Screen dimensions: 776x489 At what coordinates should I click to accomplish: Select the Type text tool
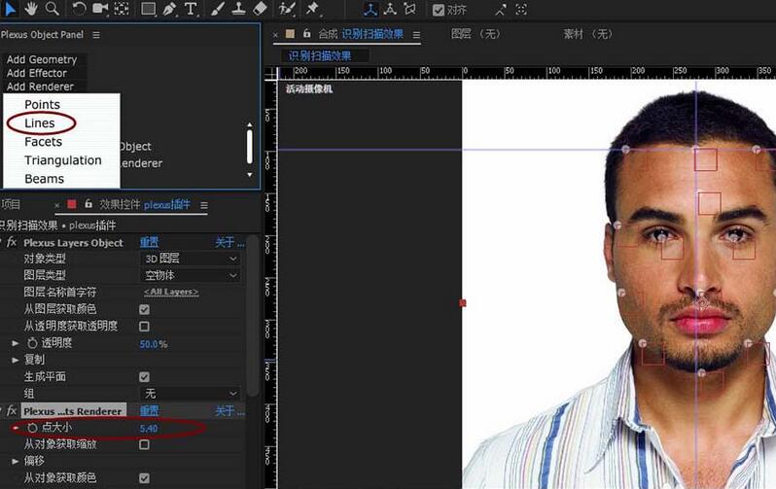click(x=190, y=10)
